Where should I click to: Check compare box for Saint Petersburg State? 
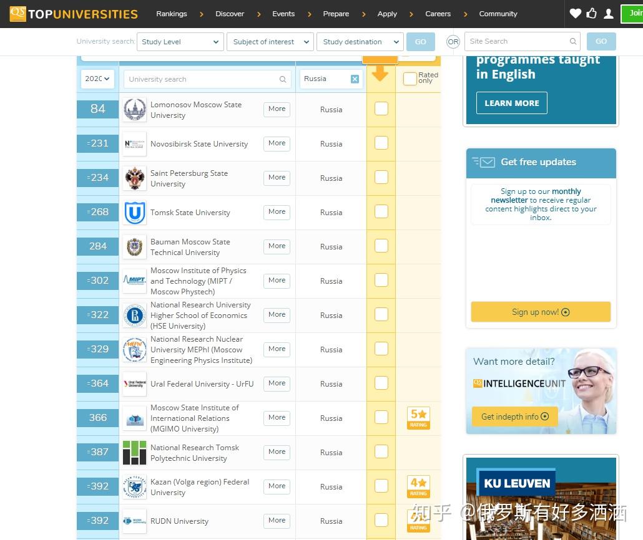pos(381,178)
